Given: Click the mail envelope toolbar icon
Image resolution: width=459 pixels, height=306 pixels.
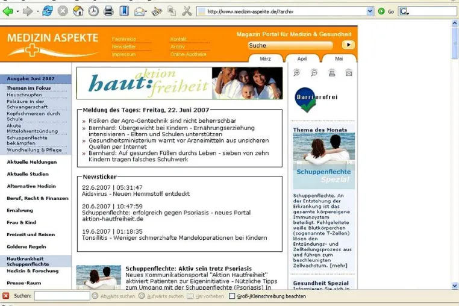Looking at the screenshot, I should [139, 11].
